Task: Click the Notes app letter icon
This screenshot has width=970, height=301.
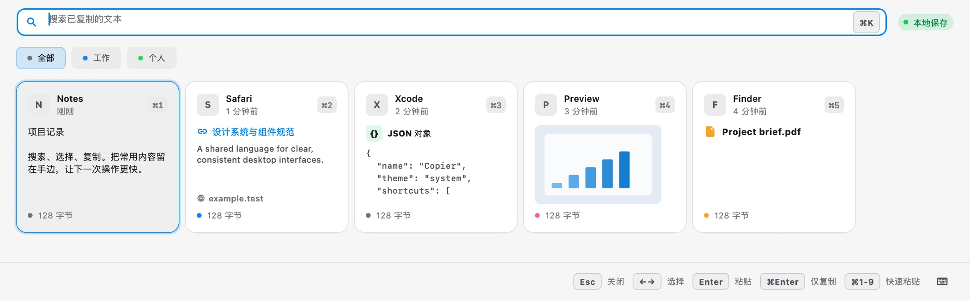Action: (x=39, y=105)
